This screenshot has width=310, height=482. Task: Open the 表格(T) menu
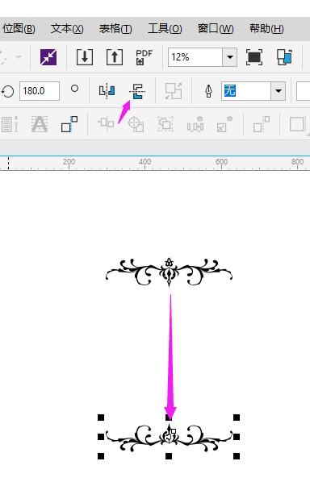pos(115,28)
